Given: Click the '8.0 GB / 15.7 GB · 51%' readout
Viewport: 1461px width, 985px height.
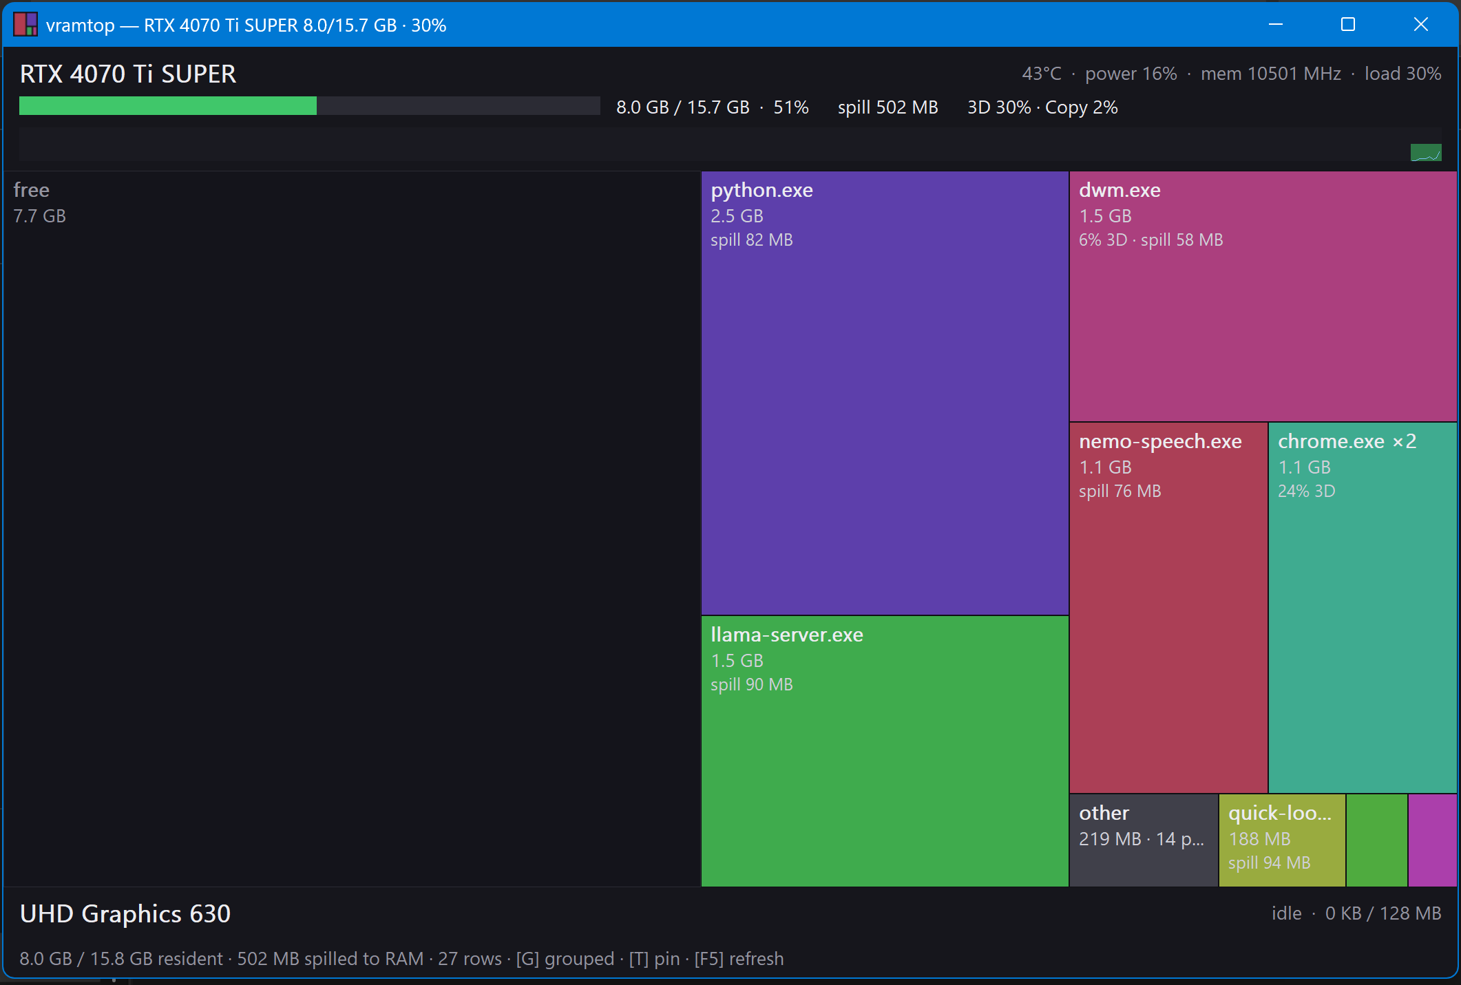Looking at the screenshot, I should (x=713, y=107).
